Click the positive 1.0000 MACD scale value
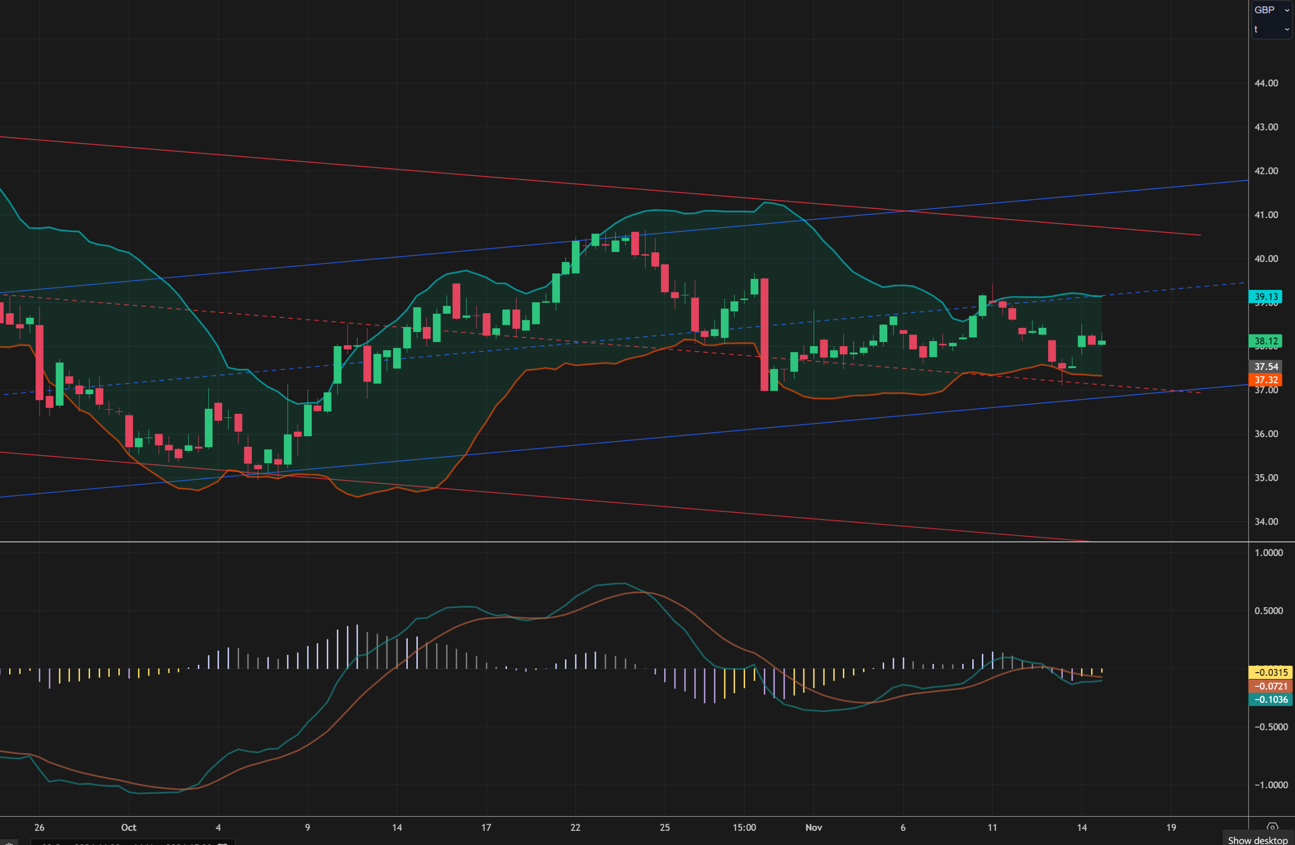The image size is (1295, 845). tap(1269, 553)
